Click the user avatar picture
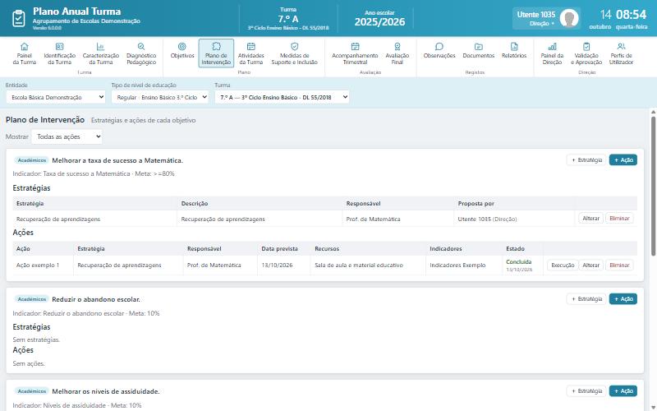The width and height of the screenshot is (657, 411). point(569,18)
